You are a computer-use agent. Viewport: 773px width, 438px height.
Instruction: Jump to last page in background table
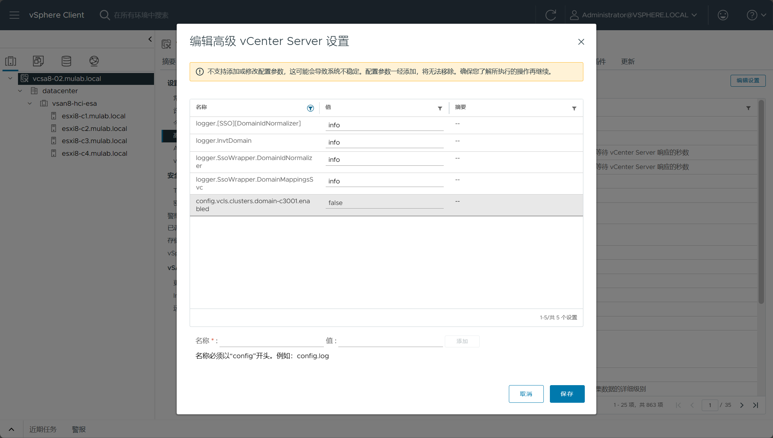755,405
